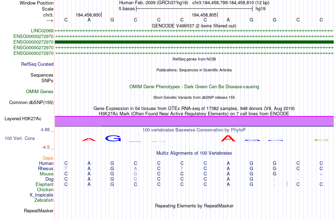This screenshot has width=334, height=219.
Task: Click the orange insertion tick in Elephant row
Action: point(287,184)
